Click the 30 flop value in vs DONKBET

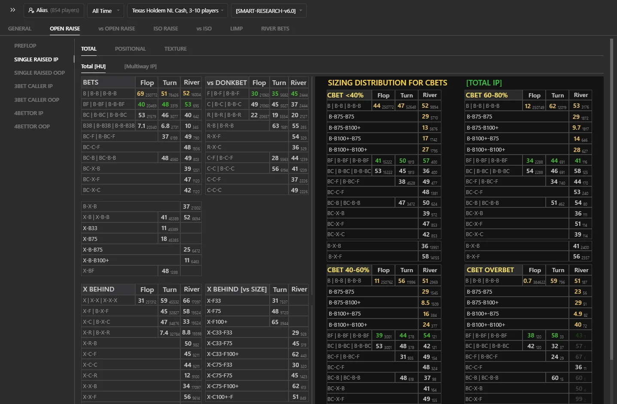255,94
